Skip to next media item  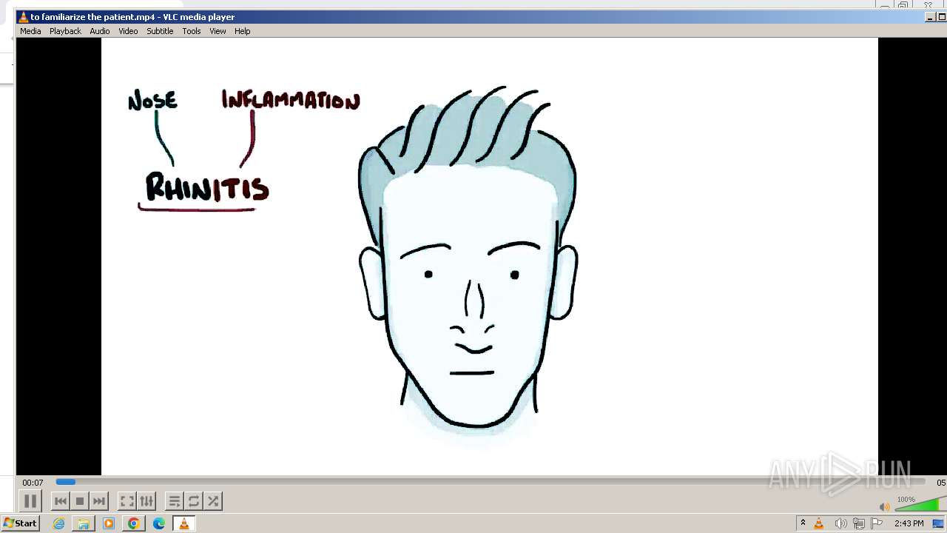(99, 501)
